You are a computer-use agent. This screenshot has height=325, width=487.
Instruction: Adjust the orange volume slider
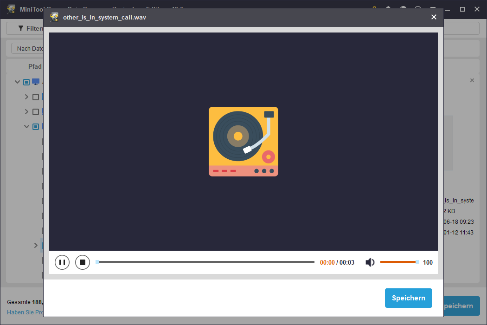(399, 262)
